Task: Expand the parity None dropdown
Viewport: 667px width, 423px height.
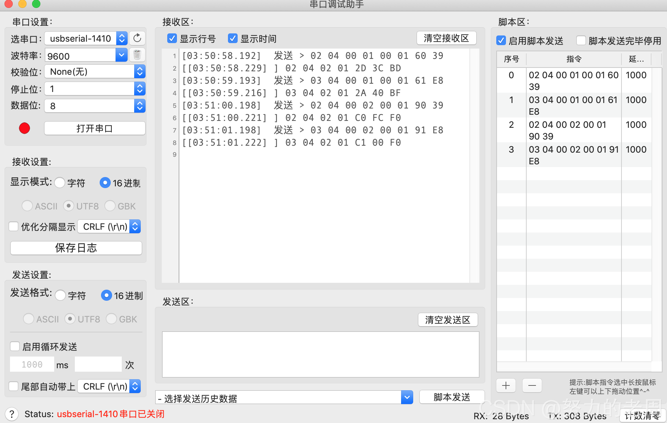Action: pos(140,72)
